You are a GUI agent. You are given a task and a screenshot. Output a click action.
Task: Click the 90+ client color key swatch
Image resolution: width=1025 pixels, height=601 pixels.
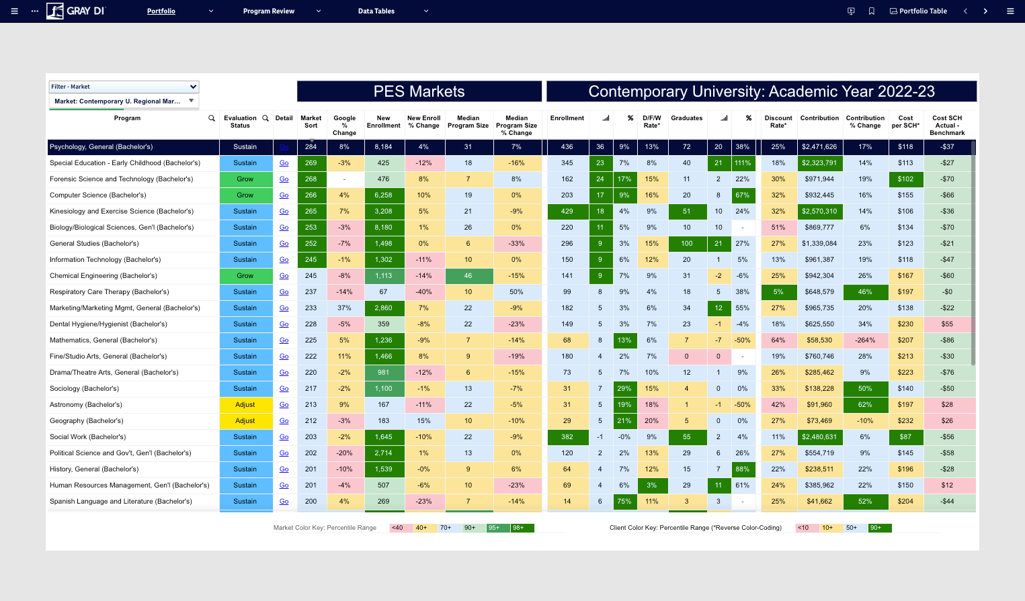pyautogui.click(x=880, y=528)
